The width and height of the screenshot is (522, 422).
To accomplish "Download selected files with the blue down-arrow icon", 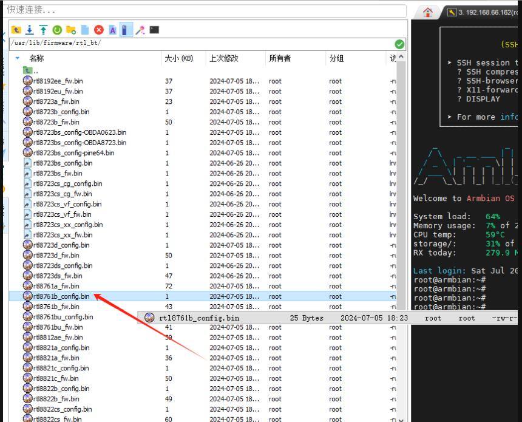I will pyautogui.click(x=30, y=30).
